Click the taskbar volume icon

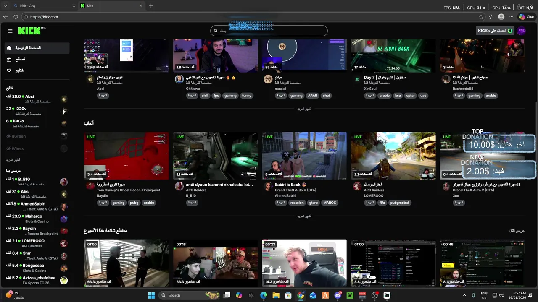point(502,295)
